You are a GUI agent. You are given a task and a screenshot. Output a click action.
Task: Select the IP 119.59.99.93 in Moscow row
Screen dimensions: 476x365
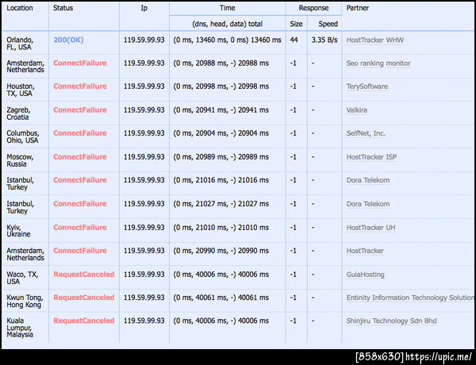(x=144, y=156)
